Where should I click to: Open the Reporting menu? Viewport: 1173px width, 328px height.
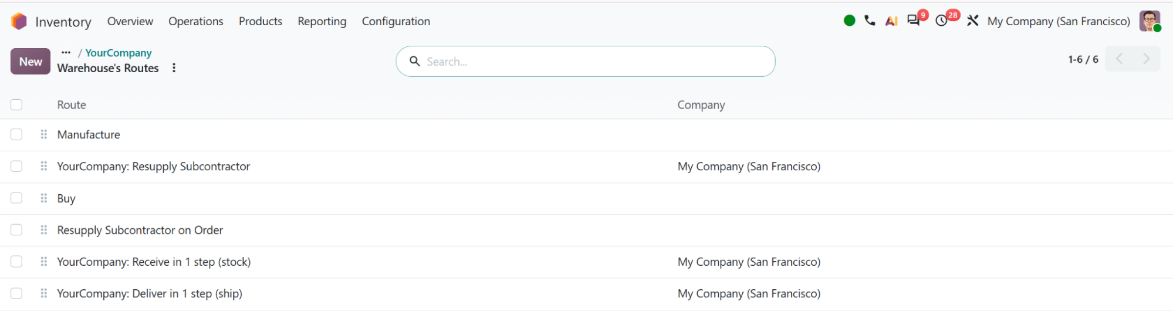(322, 21)
